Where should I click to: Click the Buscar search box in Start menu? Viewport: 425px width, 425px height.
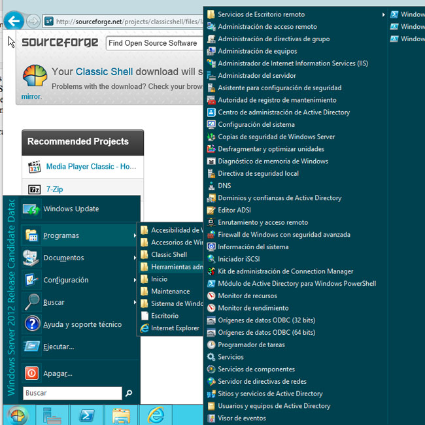[x=72, y=394]
